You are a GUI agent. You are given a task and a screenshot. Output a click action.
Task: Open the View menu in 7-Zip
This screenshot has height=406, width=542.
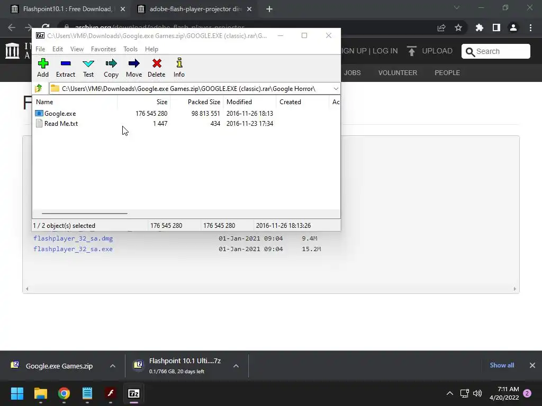[x=77, y=49]
